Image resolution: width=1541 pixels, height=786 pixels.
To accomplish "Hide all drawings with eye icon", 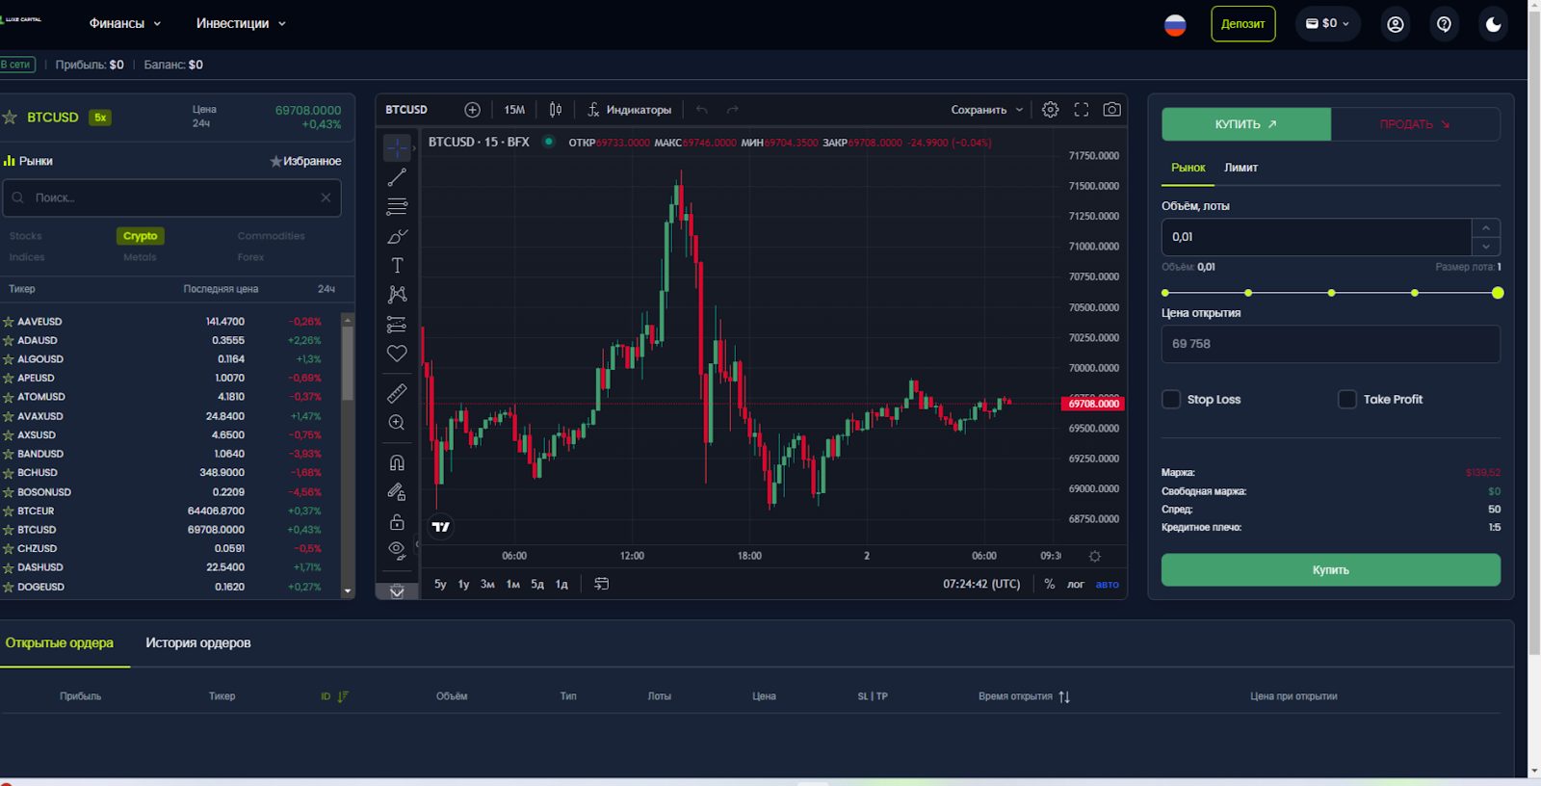I will pos(397,550).
